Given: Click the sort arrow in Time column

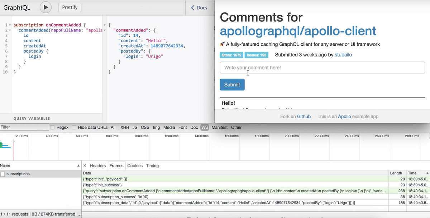Looking at the screenshot, I should (x=427, y=173).
